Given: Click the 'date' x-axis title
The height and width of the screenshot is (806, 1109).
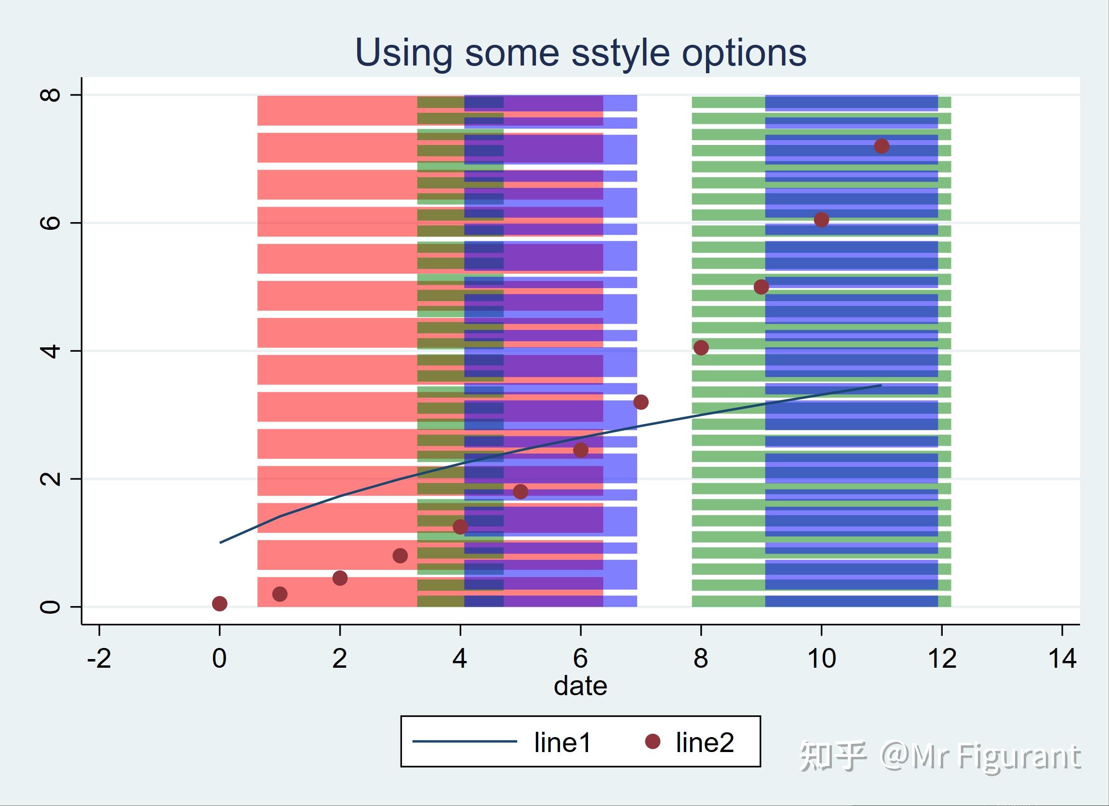Looking at the screenshot, I should (580, 686).
